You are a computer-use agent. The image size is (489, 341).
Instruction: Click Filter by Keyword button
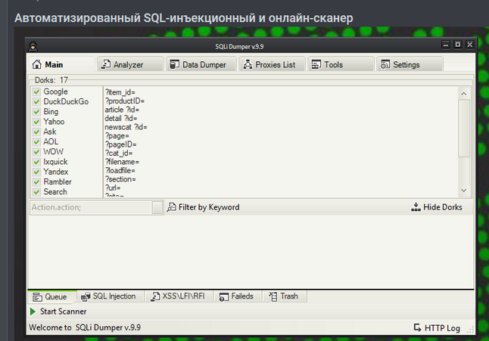pyautogui.click(x=203, y=207)
